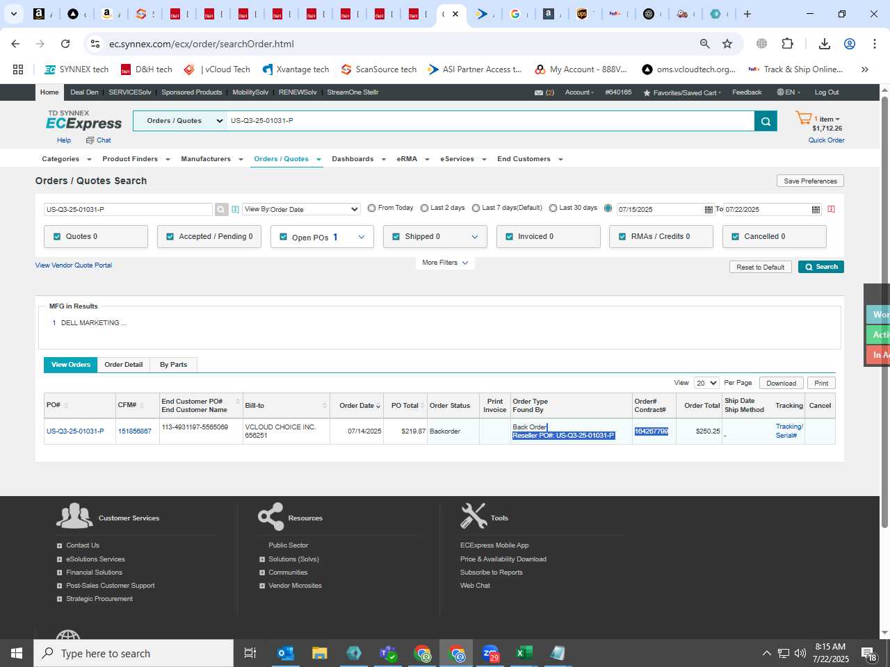Click the PO number search input field
Image resolution: width=890 pixels, height=667 pixels.
tap(128, 209)
